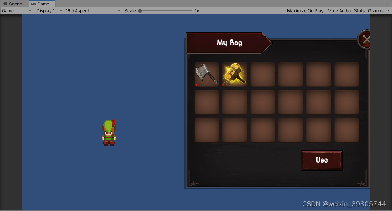Switch to the Scene tab
The width and height of the screenshot is (392, 211).
13,4
